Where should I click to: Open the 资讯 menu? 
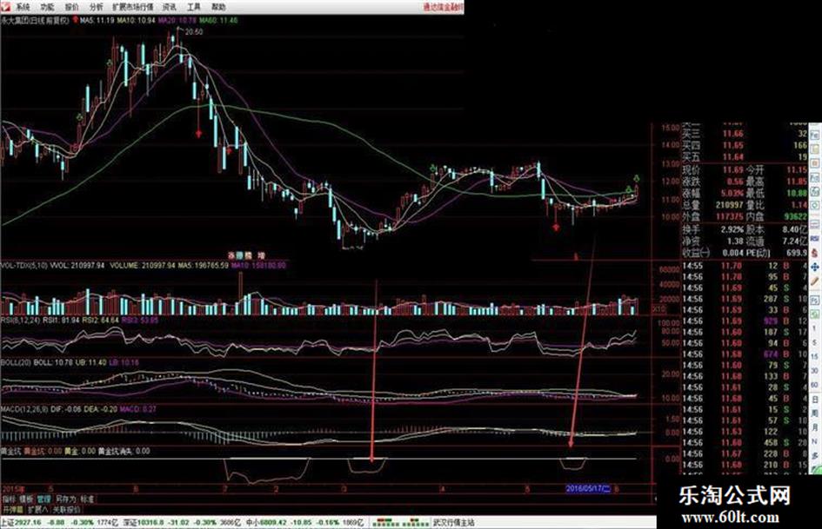(x=170, y=7)
